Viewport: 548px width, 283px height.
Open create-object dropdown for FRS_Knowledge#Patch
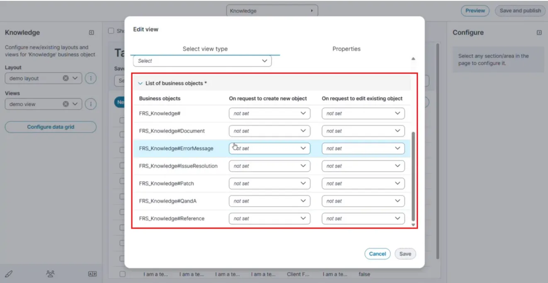pyautogui.click(x=269, y=183)
